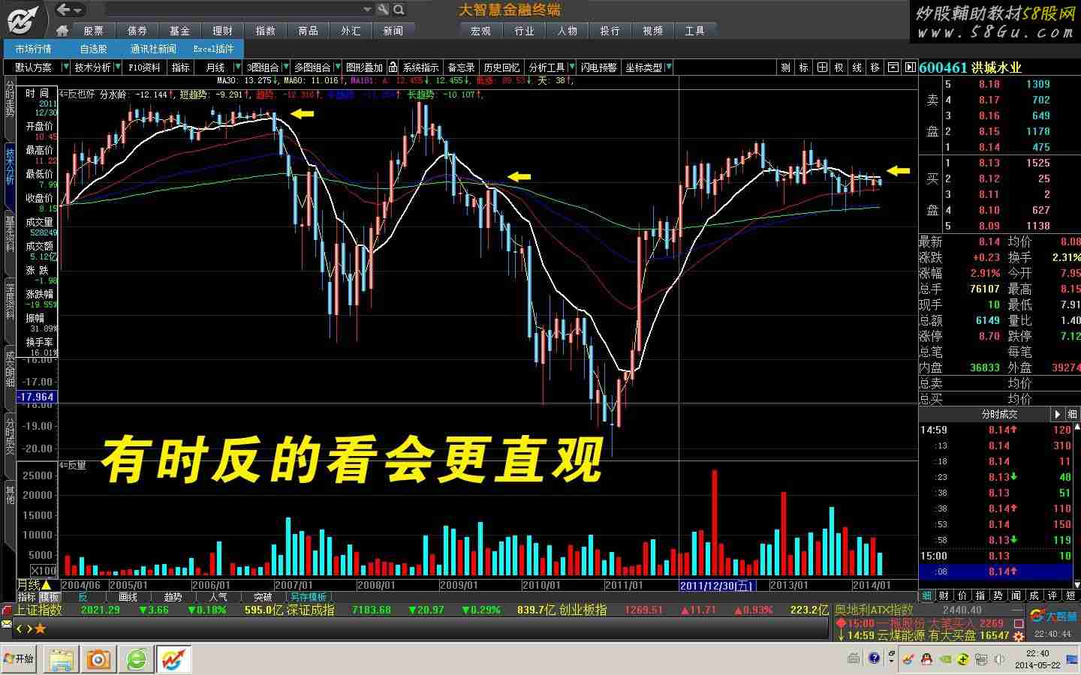
Task: Switch to 自选股 tab
Action: pyautogui.click(x=94, y=49)
